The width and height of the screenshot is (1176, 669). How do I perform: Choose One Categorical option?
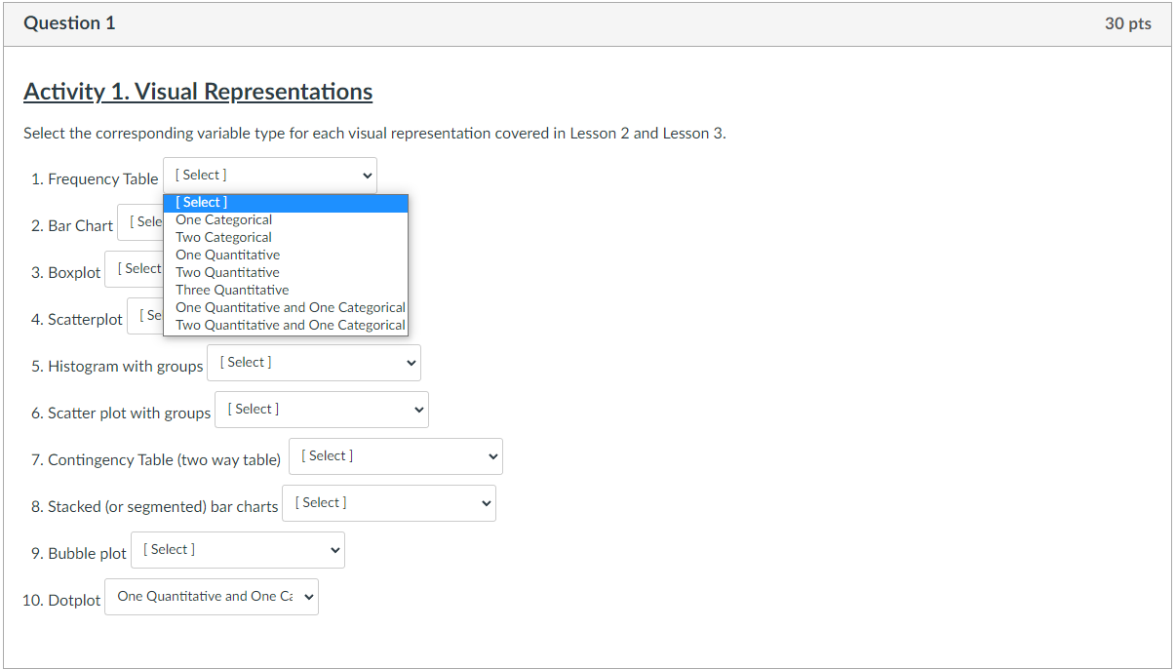(286, 219)
